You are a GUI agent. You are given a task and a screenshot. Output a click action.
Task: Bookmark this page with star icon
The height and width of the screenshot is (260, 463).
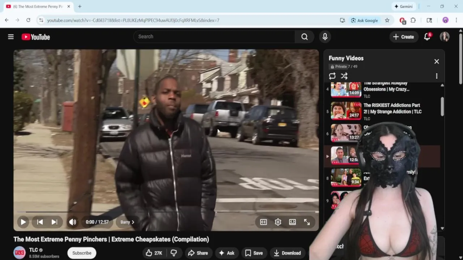coord(387,20)
